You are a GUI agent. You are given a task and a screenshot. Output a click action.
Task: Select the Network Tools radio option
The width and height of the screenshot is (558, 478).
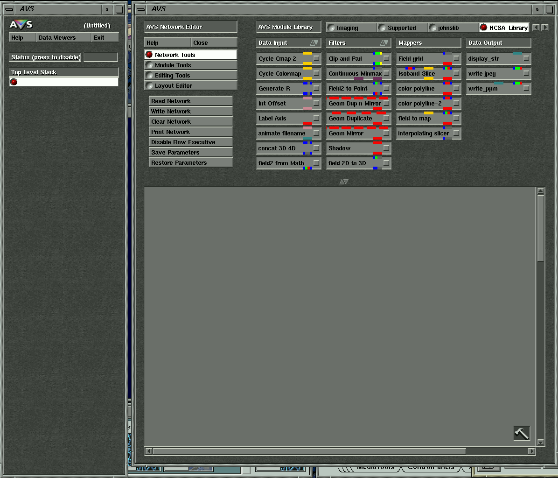(x=191, y=55)
